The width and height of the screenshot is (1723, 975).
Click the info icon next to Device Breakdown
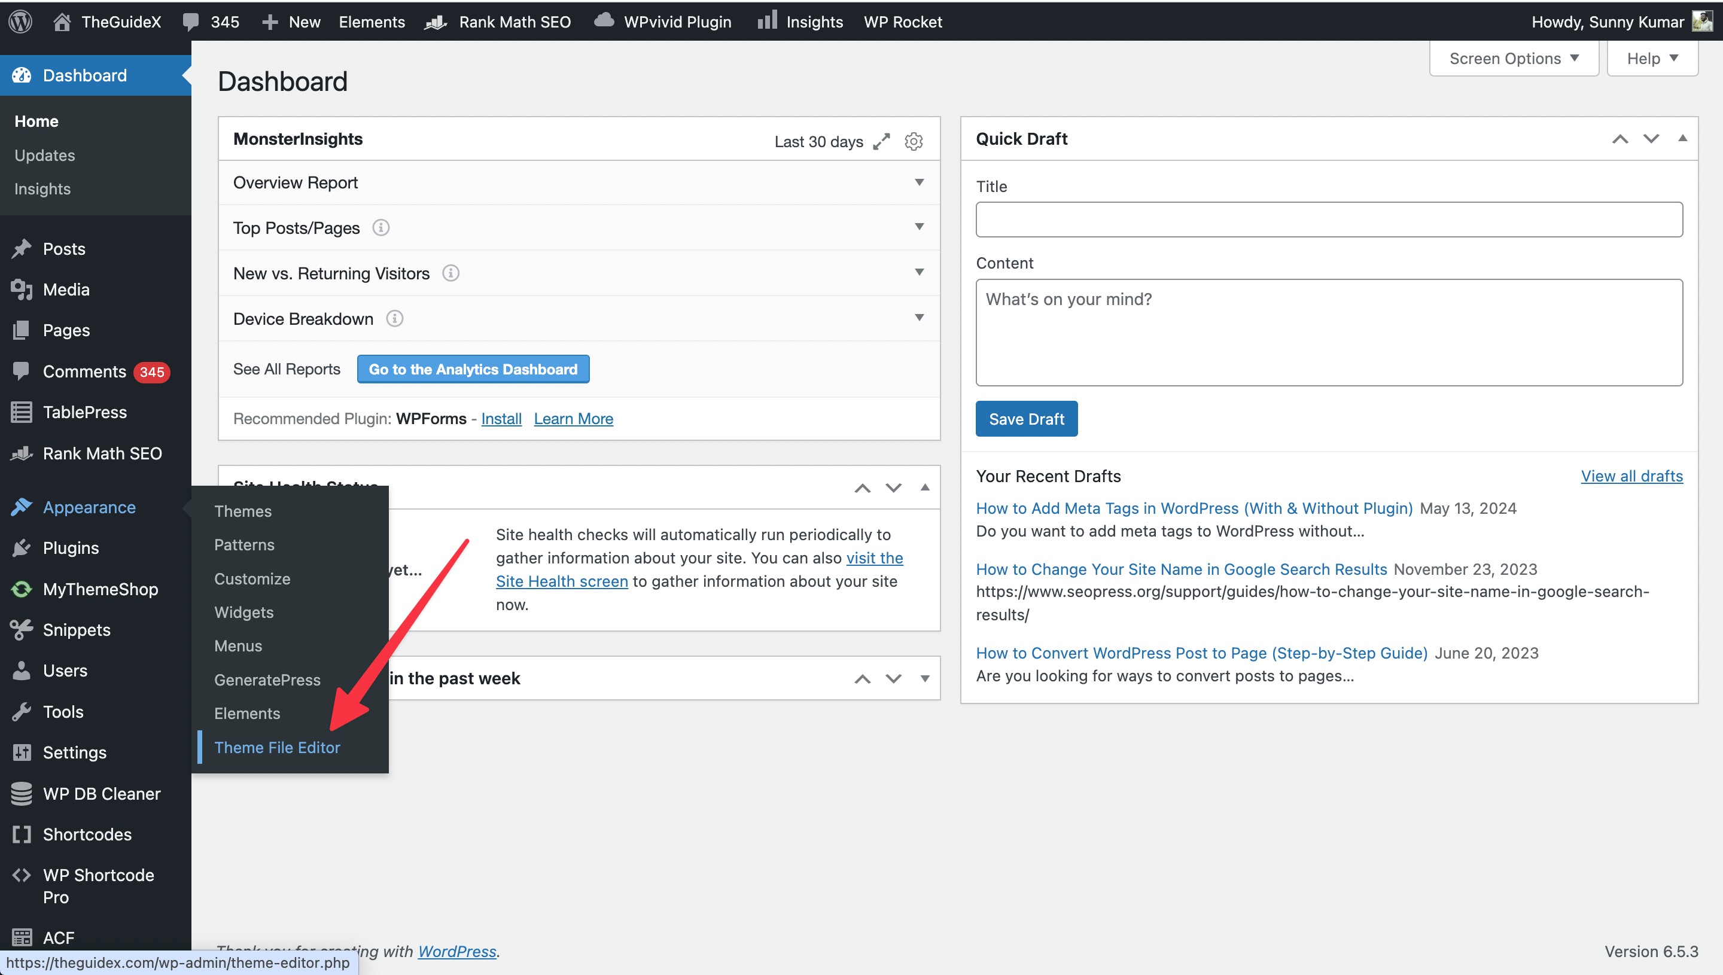point(394,319)
